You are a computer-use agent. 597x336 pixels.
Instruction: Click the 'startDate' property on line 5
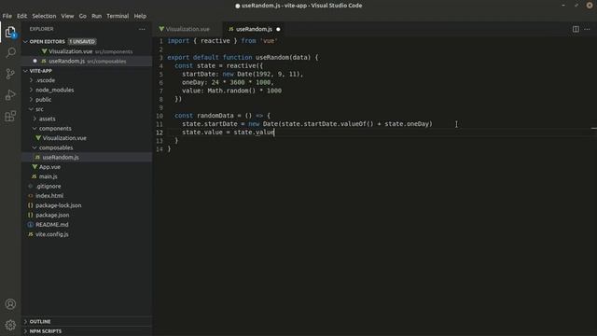click(x=199, y=74)
